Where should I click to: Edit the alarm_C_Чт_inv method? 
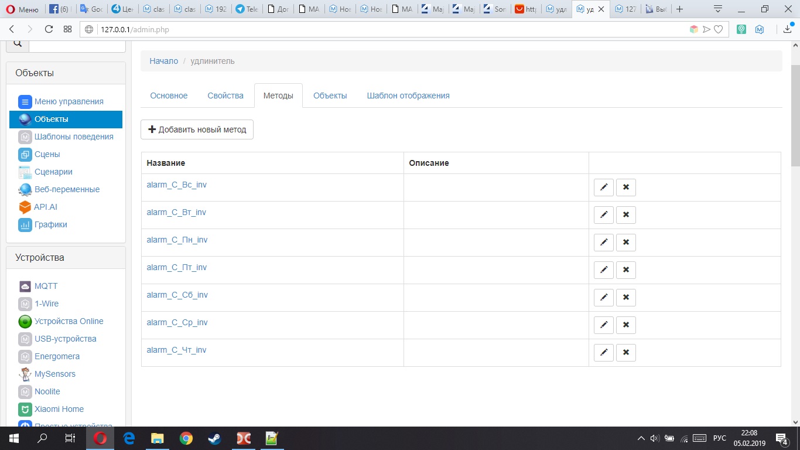coord(604,353)
